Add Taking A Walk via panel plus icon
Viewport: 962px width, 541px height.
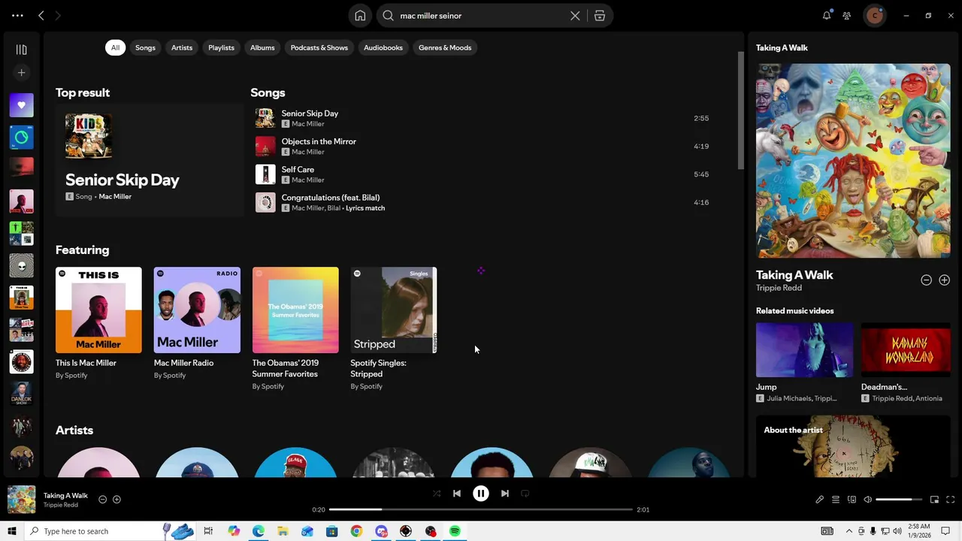coord(944,280)
